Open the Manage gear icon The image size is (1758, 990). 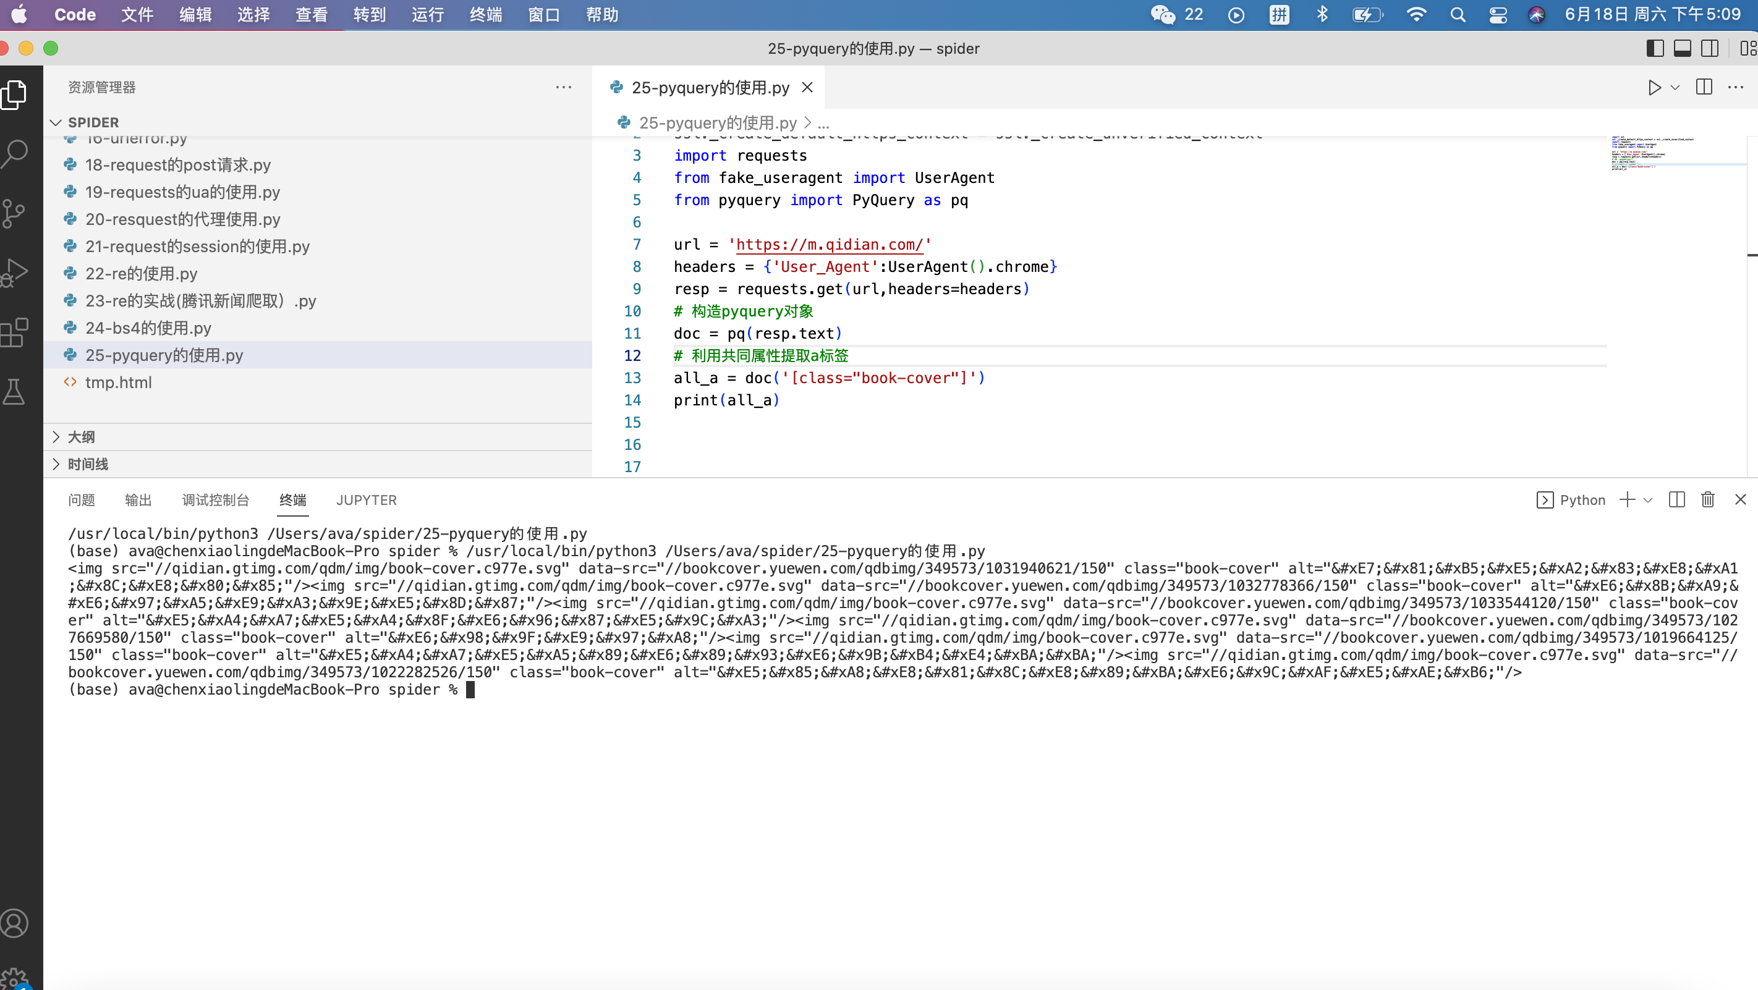tap(14, 978)
